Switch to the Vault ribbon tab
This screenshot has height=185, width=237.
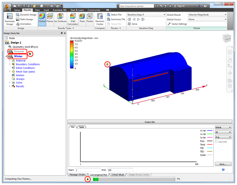click(x=46, y=10)
